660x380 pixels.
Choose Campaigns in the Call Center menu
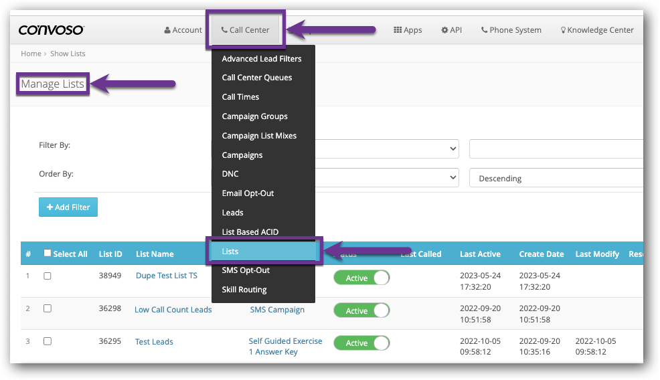point(242,155)
